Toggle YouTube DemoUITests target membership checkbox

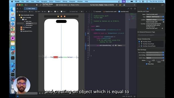139,46
